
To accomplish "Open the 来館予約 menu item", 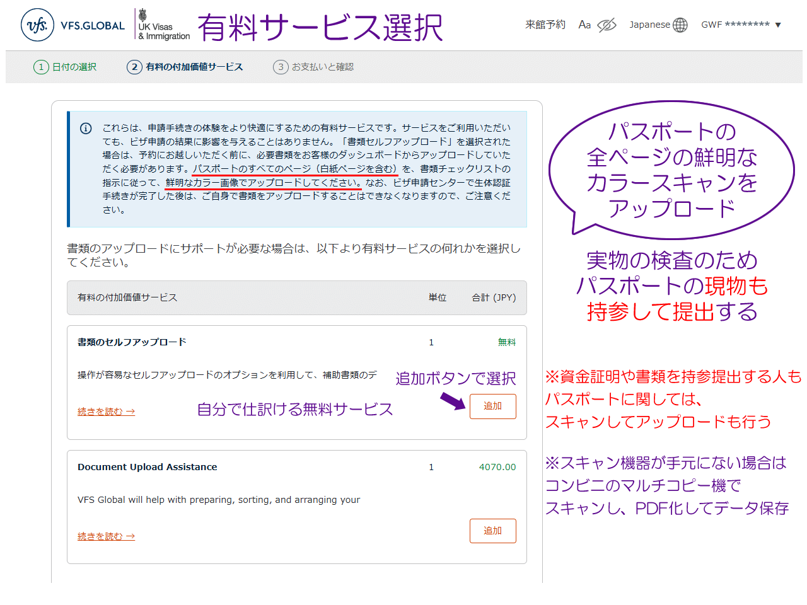I will pyautogui.click(x=545, y=25).
